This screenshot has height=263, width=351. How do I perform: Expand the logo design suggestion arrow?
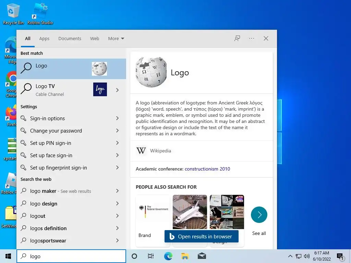click(118, 203)
